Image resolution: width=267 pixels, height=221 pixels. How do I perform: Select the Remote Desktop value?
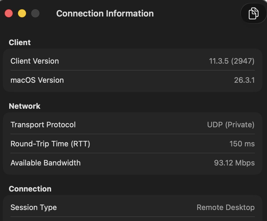click(x=226, y=207)
